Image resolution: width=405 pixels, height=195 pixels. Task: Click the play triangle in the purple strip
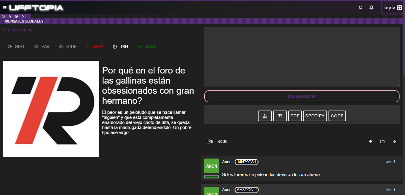[23, 16]
